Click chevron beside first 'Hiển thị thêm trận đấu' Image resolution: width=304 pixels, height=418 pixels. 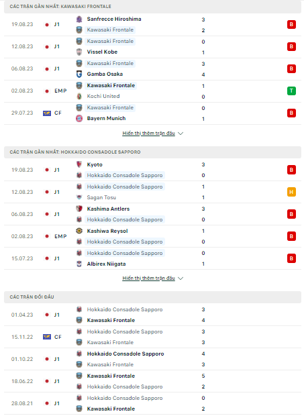[181, 134]
